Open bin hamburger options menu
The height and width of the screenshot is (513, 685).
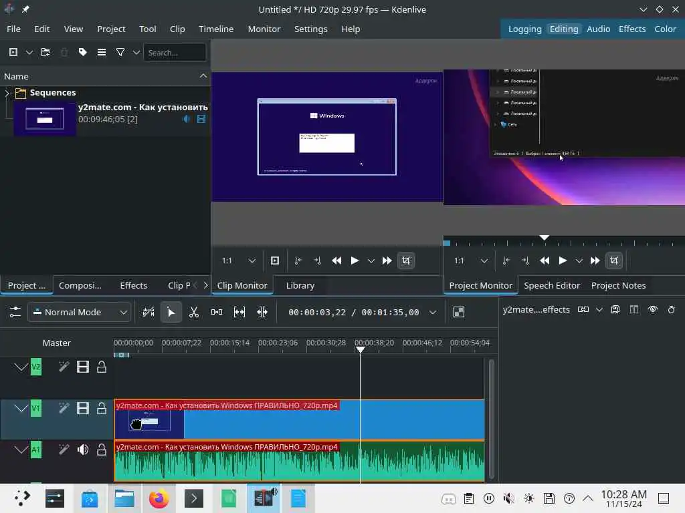click(x=102, y=52)
